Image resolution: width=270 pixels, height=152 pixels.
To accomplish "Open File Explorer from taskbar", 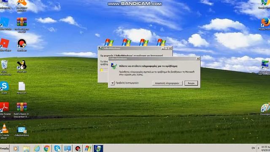I will click(x=27, y=148).
